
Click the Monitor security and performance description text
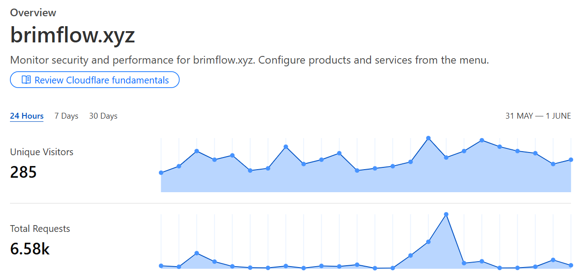pyautogui.click(x=249, y=60)
